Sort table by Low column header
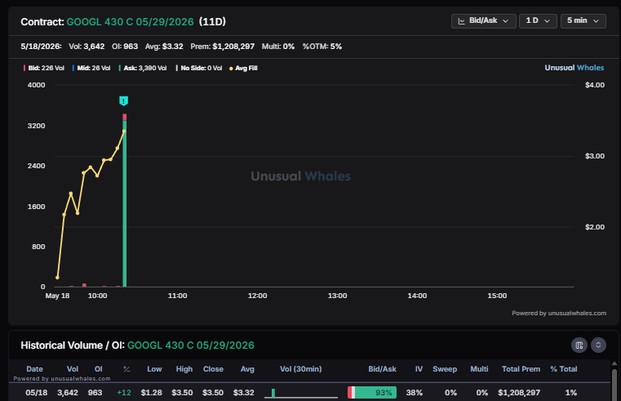 (154, 369)
